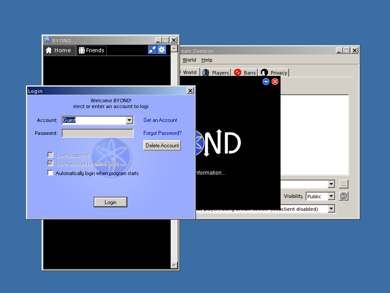Open settings gear in BYOND toolbar
This screenshot has height=293, width=390.
point(162,50)
